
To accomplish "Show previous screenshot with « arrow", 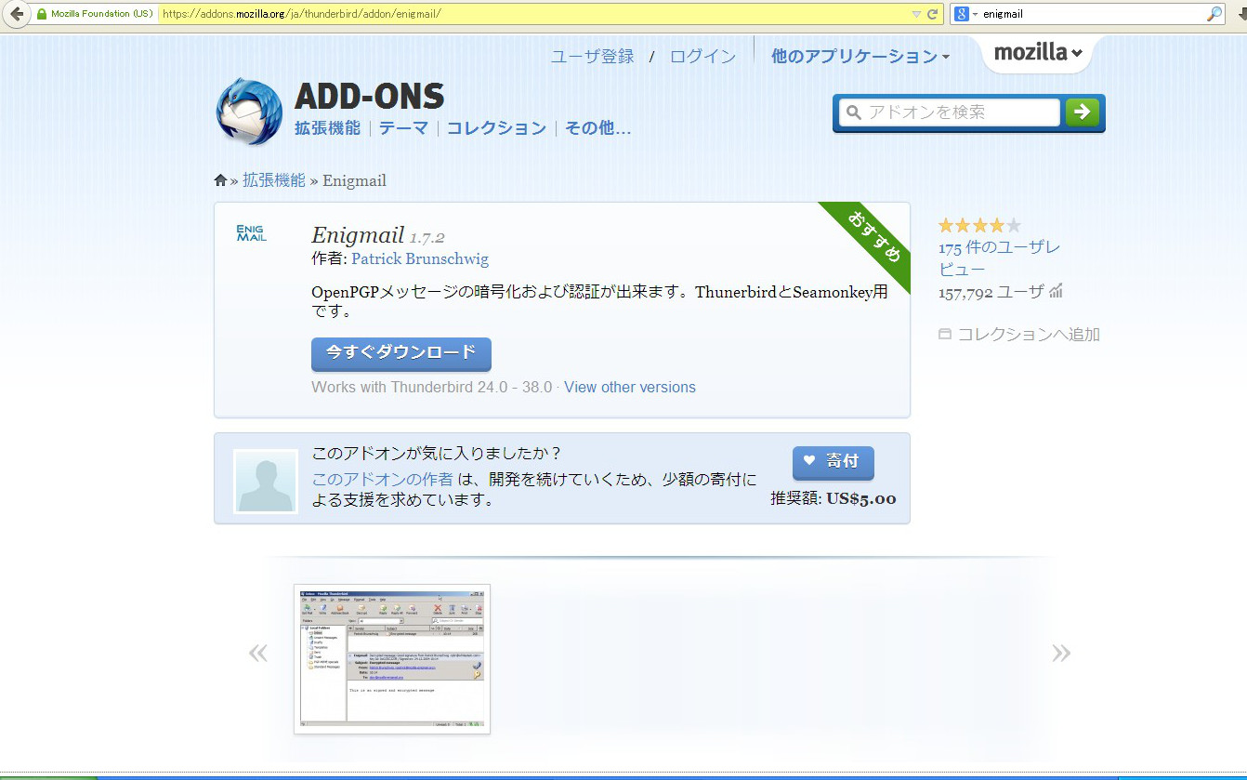I will click(258, 654).
